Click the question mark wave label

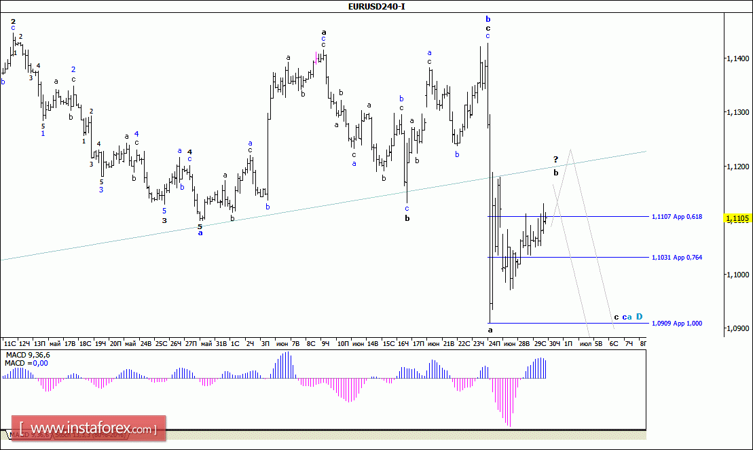coord(555,160)
